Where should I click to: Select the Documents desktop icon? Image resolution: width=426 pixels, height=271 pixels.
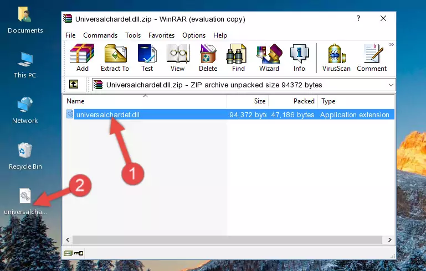point(25,20)
